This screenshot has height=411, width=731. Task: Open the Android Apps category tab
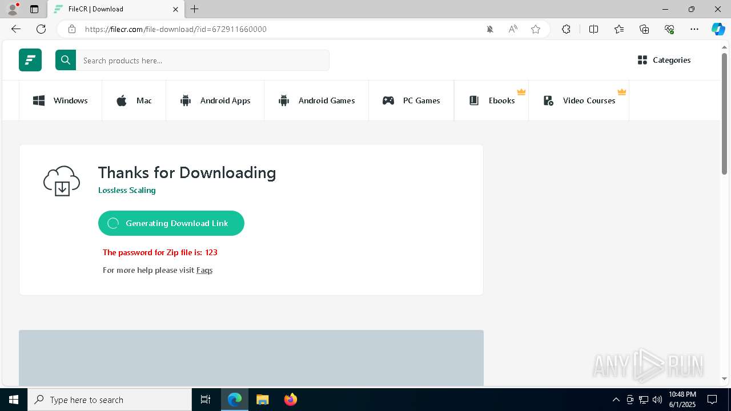pyautogui.click(x=215, y=100)
